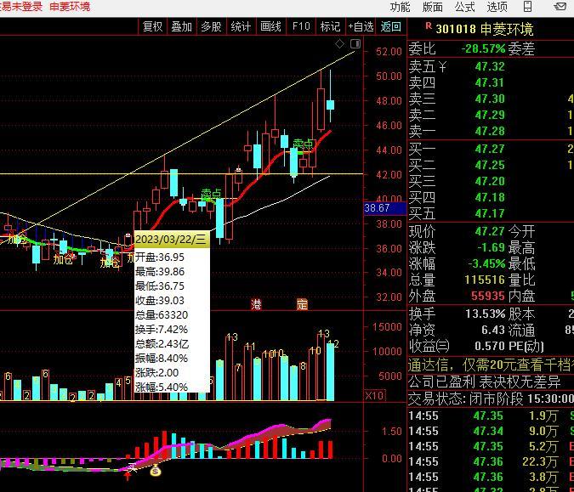Click the mail icon in title bar
The image size is (574, 492).
point(560,6)
